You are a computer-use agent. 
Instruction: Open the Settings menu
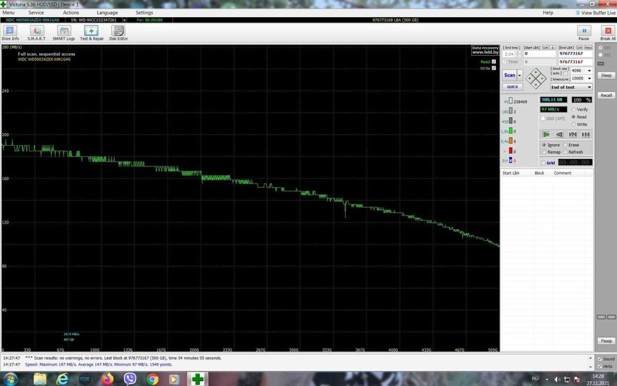tap(144, 12)
